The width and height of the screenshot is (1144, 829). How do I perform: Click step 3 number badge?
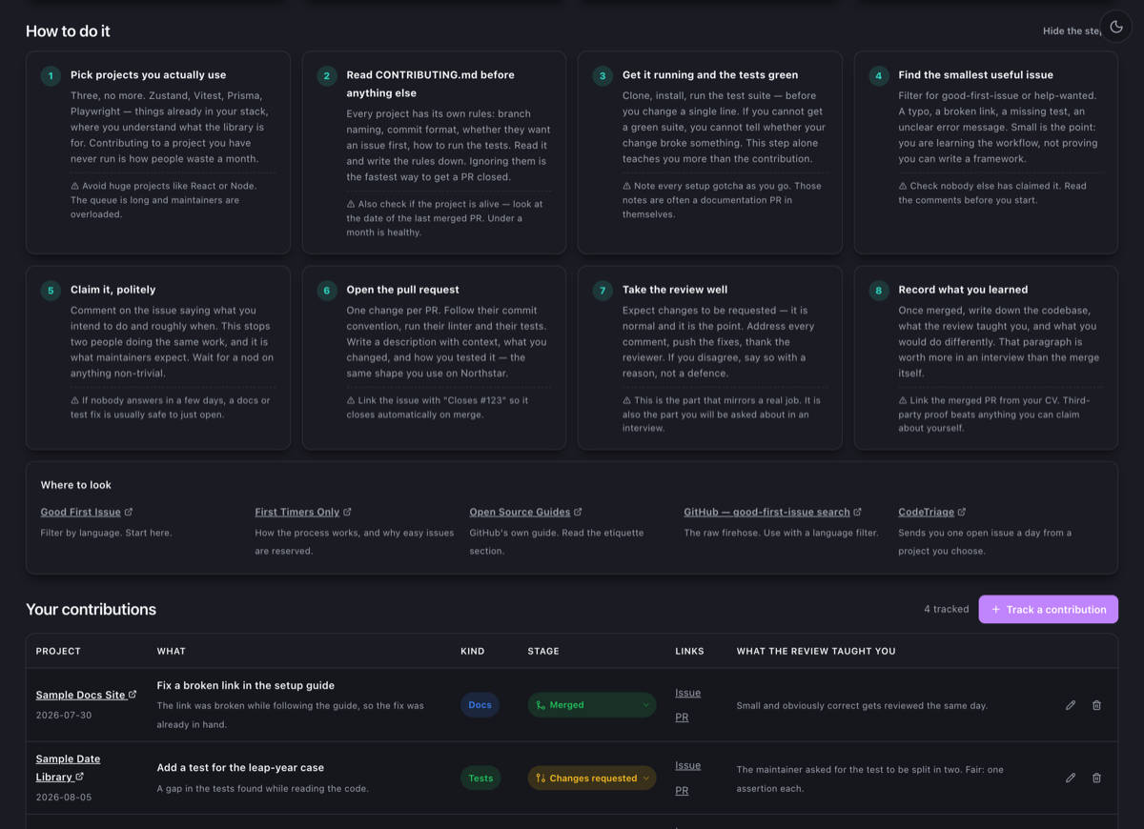tap(603, 76)
